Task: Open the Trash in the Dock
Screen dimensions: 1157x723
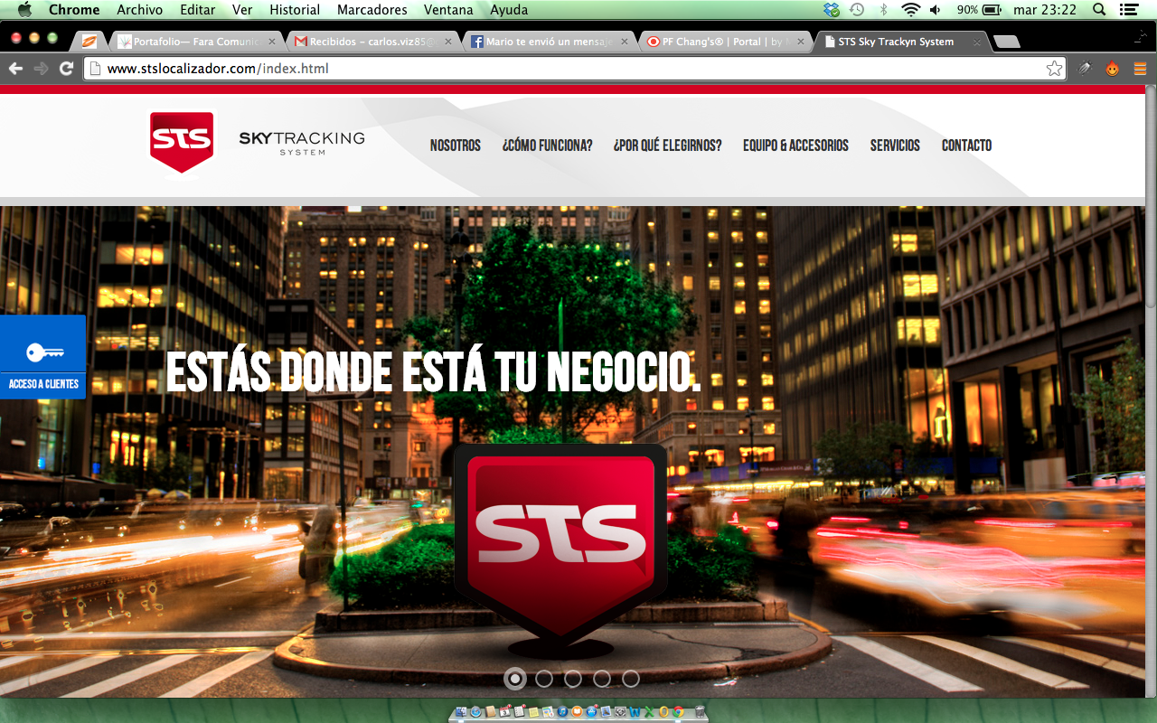Action: [700, 712]
